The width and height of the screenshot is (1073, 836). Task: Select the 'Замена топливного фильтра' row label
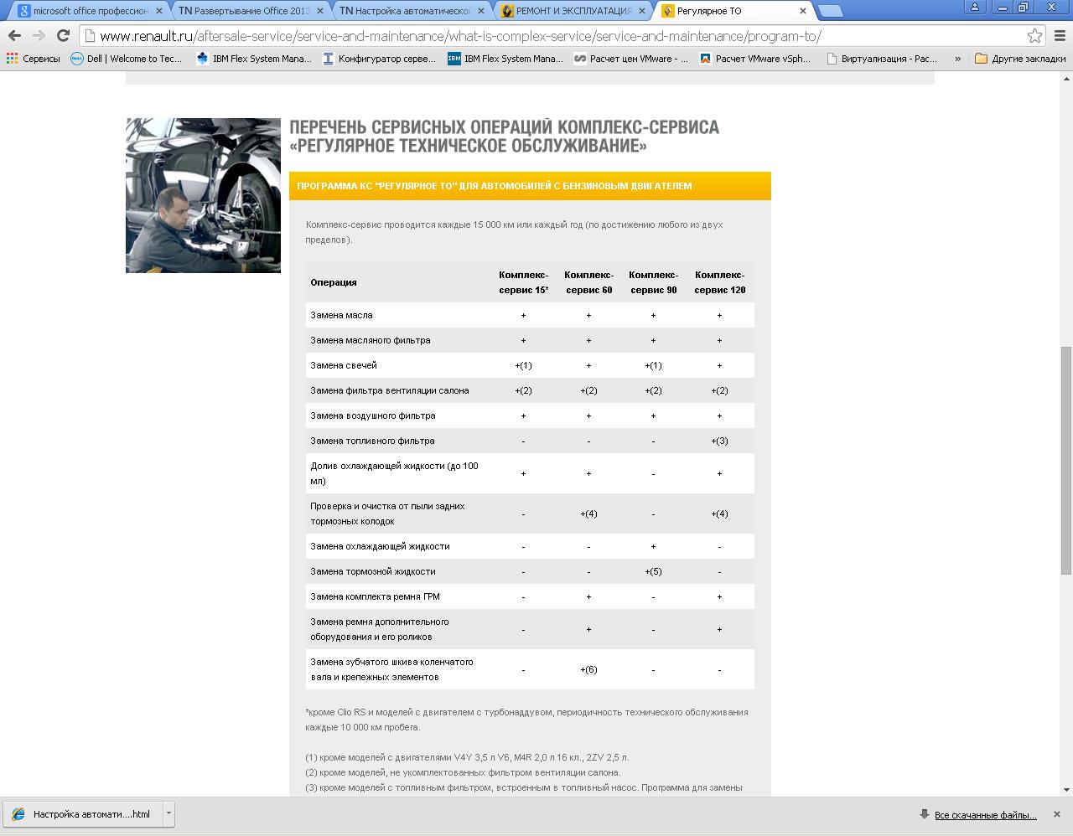pos(372,441)
